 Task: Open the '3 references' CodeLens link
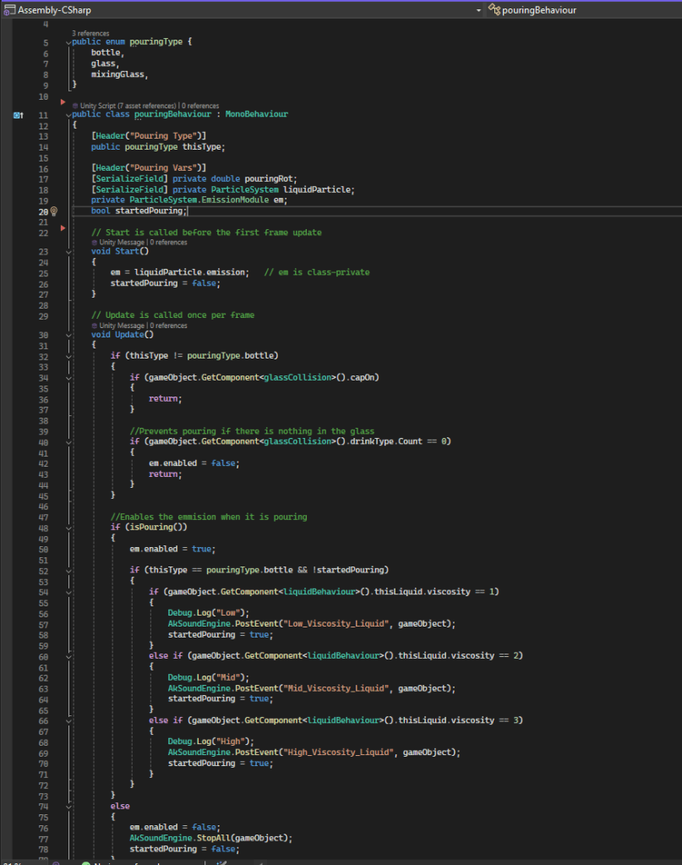(90, 32)
